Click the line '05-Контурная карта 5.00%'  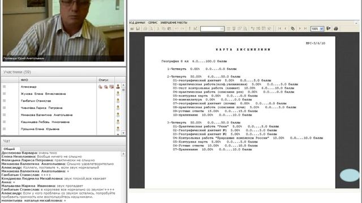[x=216, y=142]
